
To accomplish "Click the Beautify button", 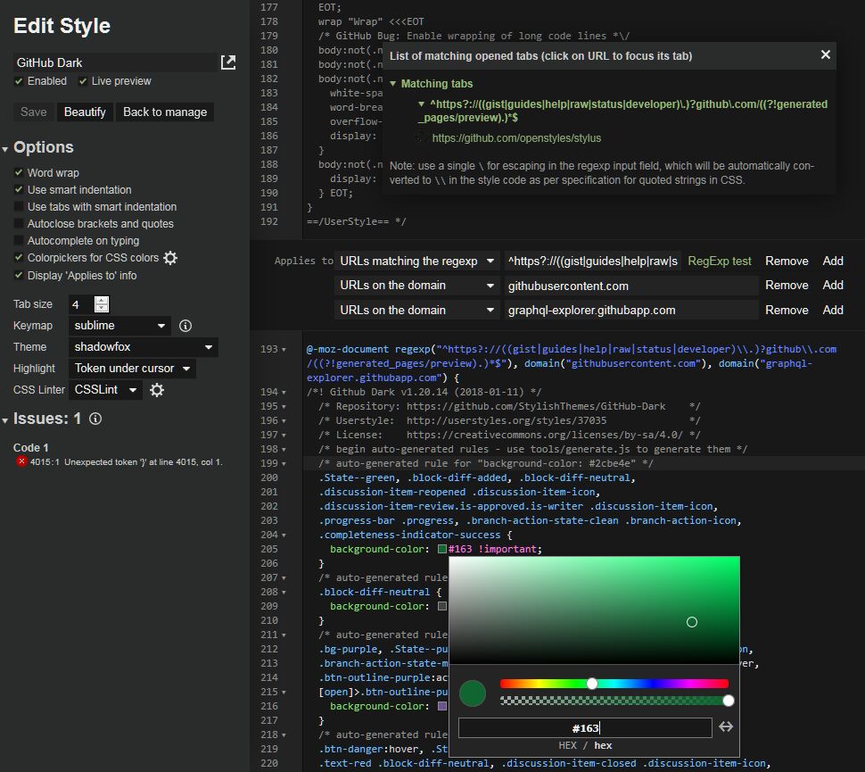I will [85, 112].
